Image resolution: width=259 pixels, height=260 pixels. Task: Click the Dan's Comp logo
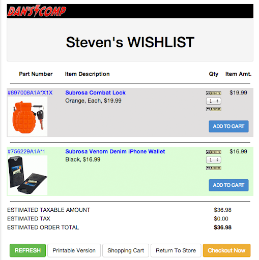pyautogui.click(x=37, y=11)
